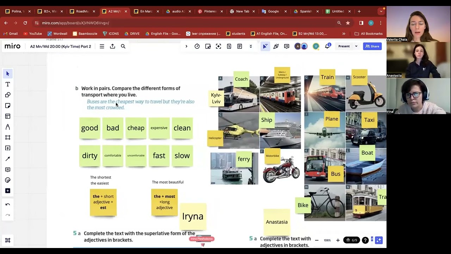451x254 pixels.
Task: Open the Wordwall bookmark
Action: (57, 34)
